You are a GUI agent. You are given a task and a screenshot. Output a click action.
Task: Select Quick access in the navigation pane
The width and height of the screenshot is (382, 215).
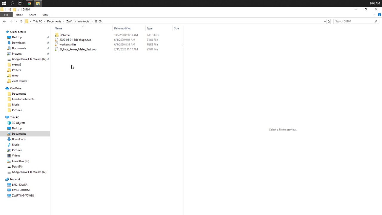[18, 32]
